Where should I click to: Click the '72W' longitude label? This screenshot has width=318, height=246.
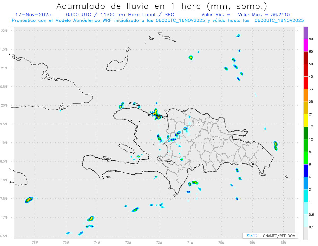159,242
